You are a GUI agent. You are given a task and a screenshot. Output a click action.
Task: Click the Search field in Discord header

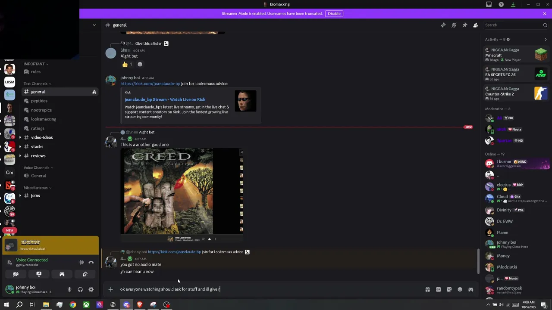(x=516, y=25)
